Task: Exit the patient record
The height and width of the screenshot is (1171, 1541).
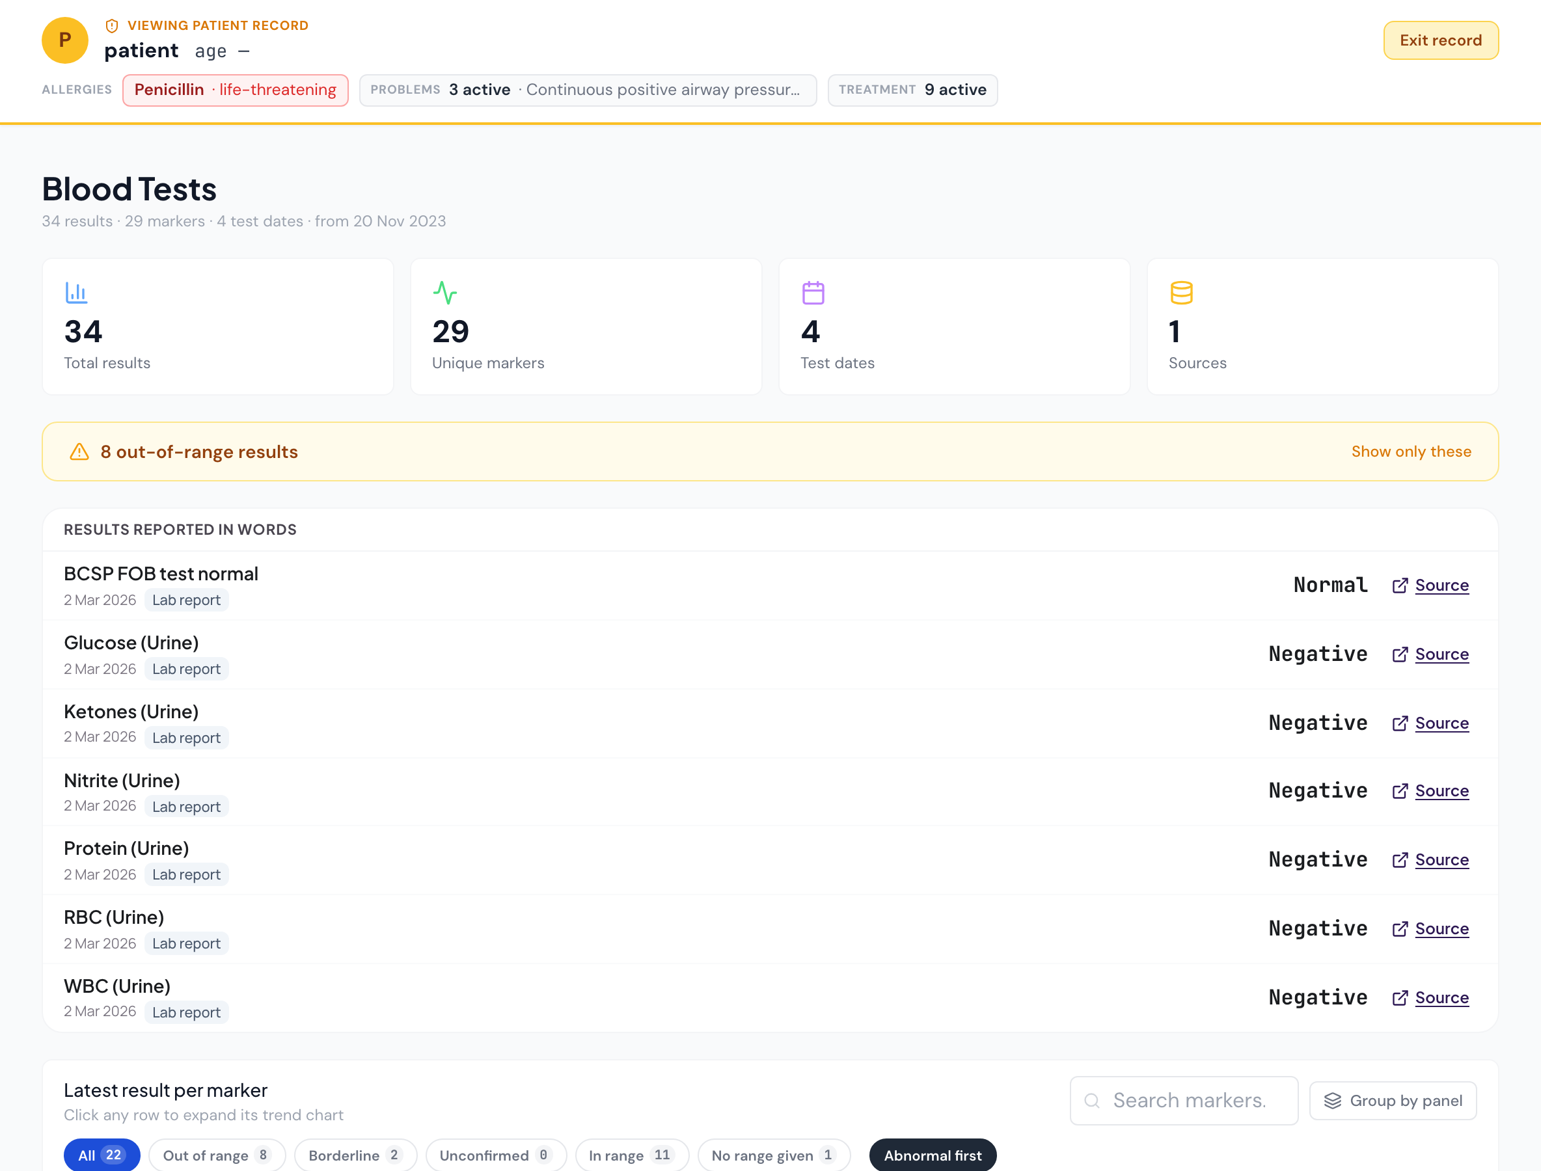Action: pyautogui.click(x=1441, y=40)
